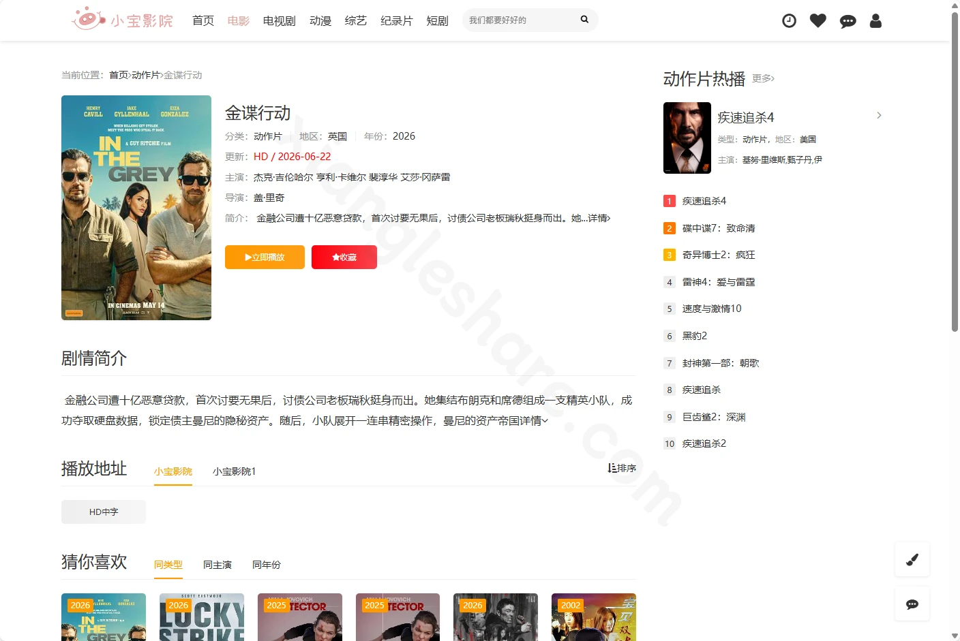Click breadcrumb link 首页
This screenshot has height=641, width=960.
pyautogui.click(x=119, y=75)
